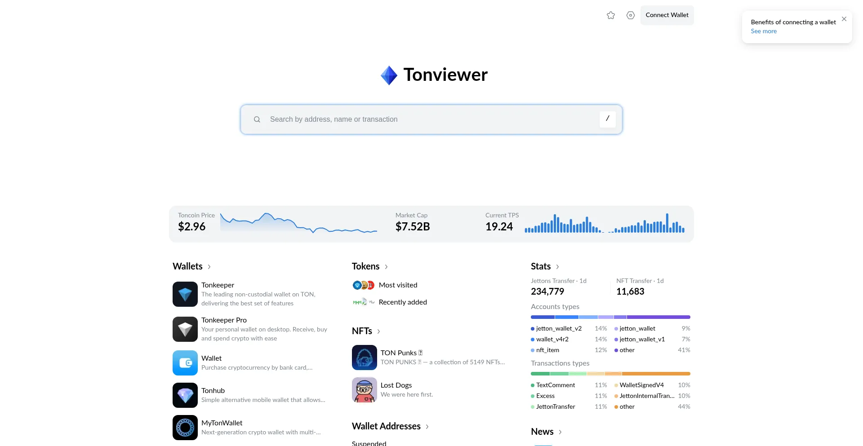Close the wallet benefits notification
Image resolution: width=863 pixels, height=446 pixels.
point(844,19)
